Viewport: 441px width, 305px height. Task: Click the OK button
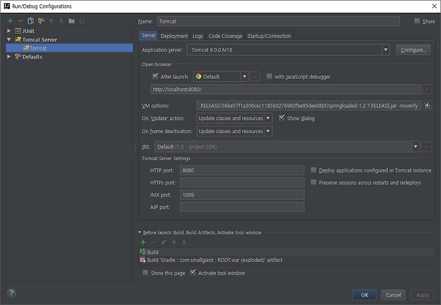click(x=364, y=295)
